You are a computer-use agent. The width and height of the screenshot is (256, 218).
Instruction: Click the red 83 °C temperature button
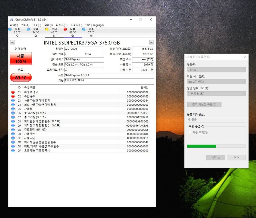(21, 78)
